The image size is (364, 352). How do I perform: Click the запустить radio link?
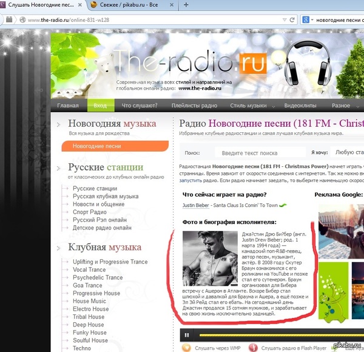pyautogui.click(x=190, y=180)
